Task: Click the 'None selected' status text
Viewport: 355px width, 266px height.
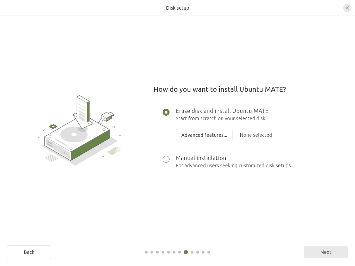Action: (x=256, y=135)
